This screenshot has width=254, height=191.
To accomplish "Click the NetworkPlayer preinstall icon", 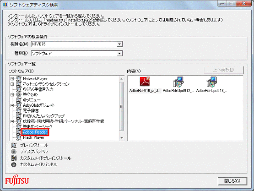I will click(19, 79).
